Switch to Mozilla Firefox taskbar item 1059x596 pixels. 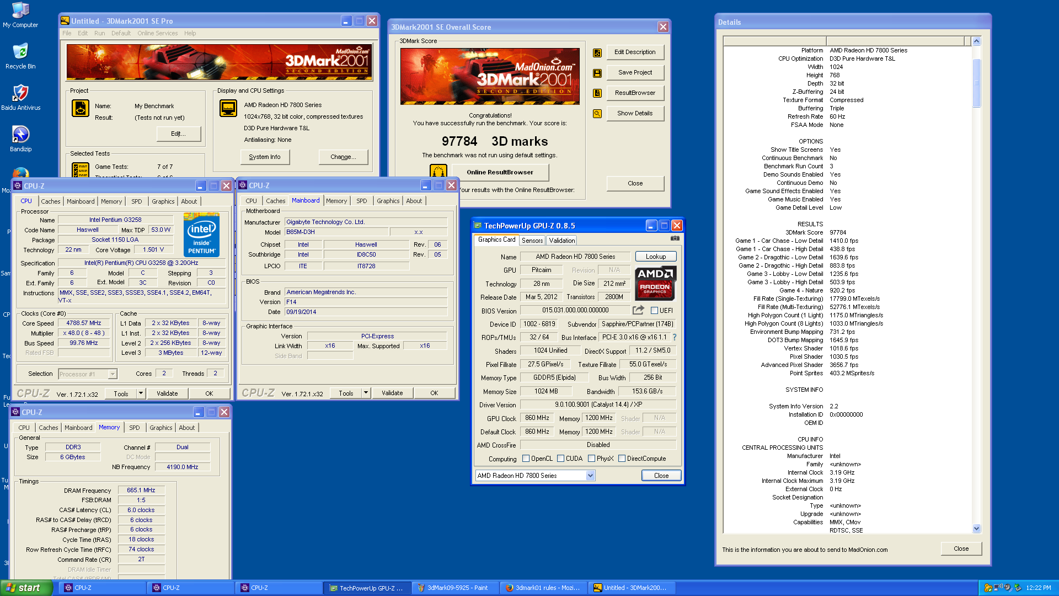(x=543, y=588)
